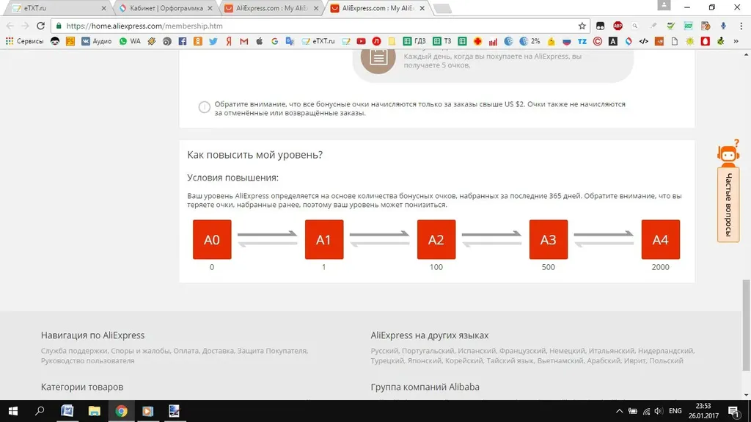Open the eTXT.ru bookmark
The height and width of the screenshot is (422, 751).
[x=318, y=41]
